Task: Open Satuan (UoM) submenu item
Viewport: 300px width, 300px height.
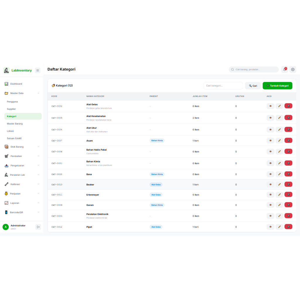Action: point(23,138)
